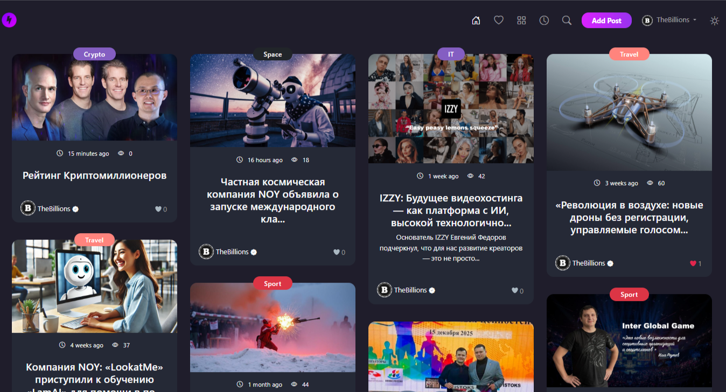Click '4 weeks ago' timestamp
The width and height of the screenshot is (726, 392).
pos(87,345)
